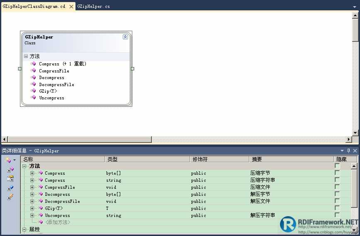The height and width of the screenshot is (236, 360).
Task: Toggle hide checkbox for Compress string row
Action: (x=337, y=180)
